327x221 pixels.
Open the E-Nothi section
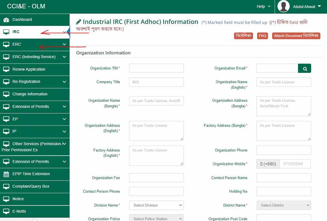click(x=20, y=211)
